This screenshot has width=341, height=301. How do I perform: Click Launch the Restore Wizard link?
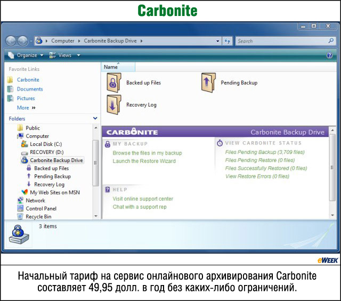[x=144, y=161]
